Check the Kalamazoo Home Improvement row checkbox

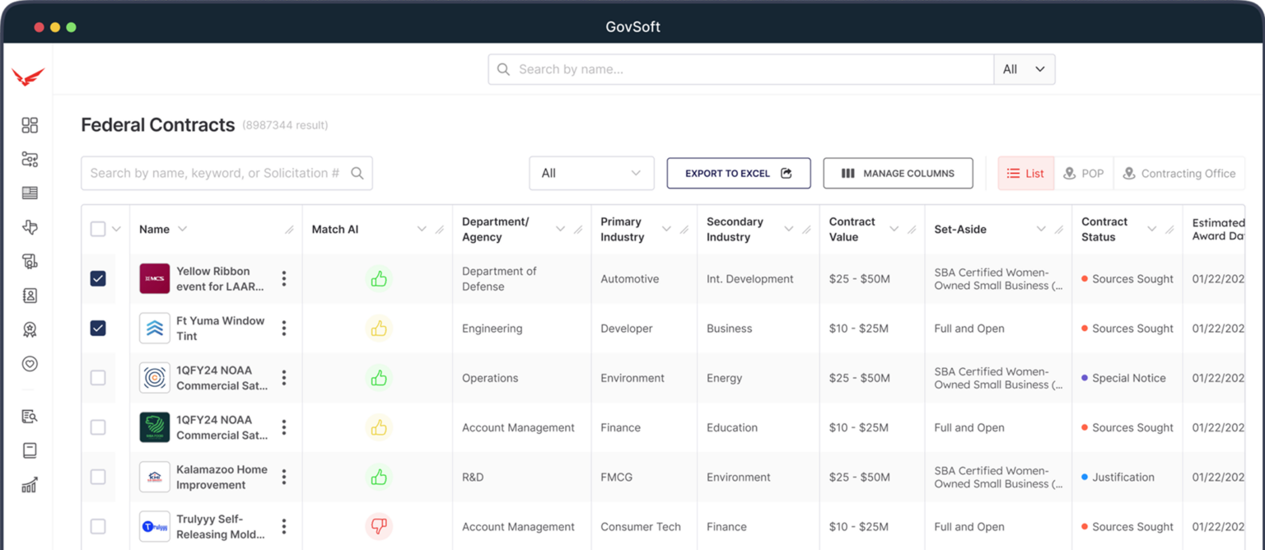[x=98, y=477]
